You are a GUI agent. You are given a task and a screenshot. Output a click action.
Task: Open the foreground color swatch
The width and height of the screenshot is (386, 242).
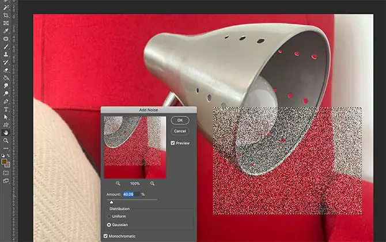[5, 162]
